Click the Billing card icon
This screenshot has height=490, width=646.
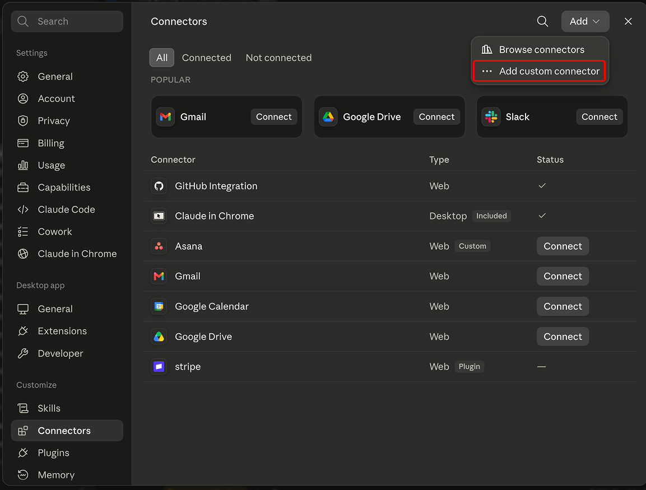point(23,143)
